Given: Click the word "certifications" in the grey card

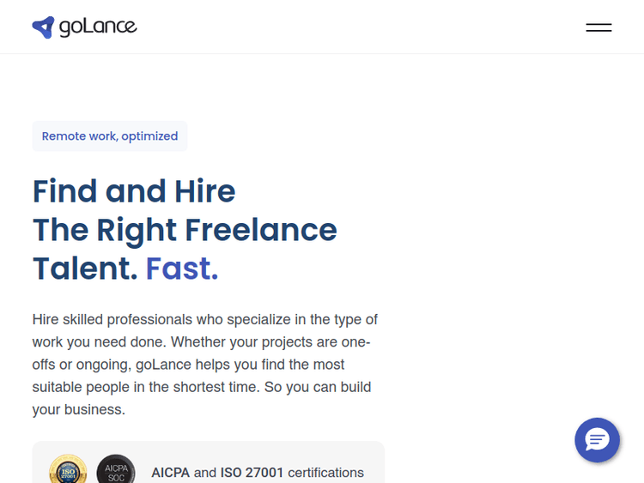Looking at the screenshot, I should pos(325,473).
